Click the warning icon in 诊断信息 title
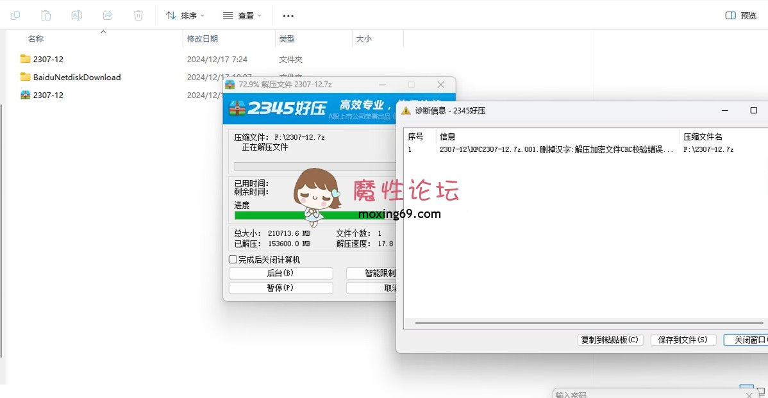Screen dimensions: 768x398 click(x=406, y=111)
